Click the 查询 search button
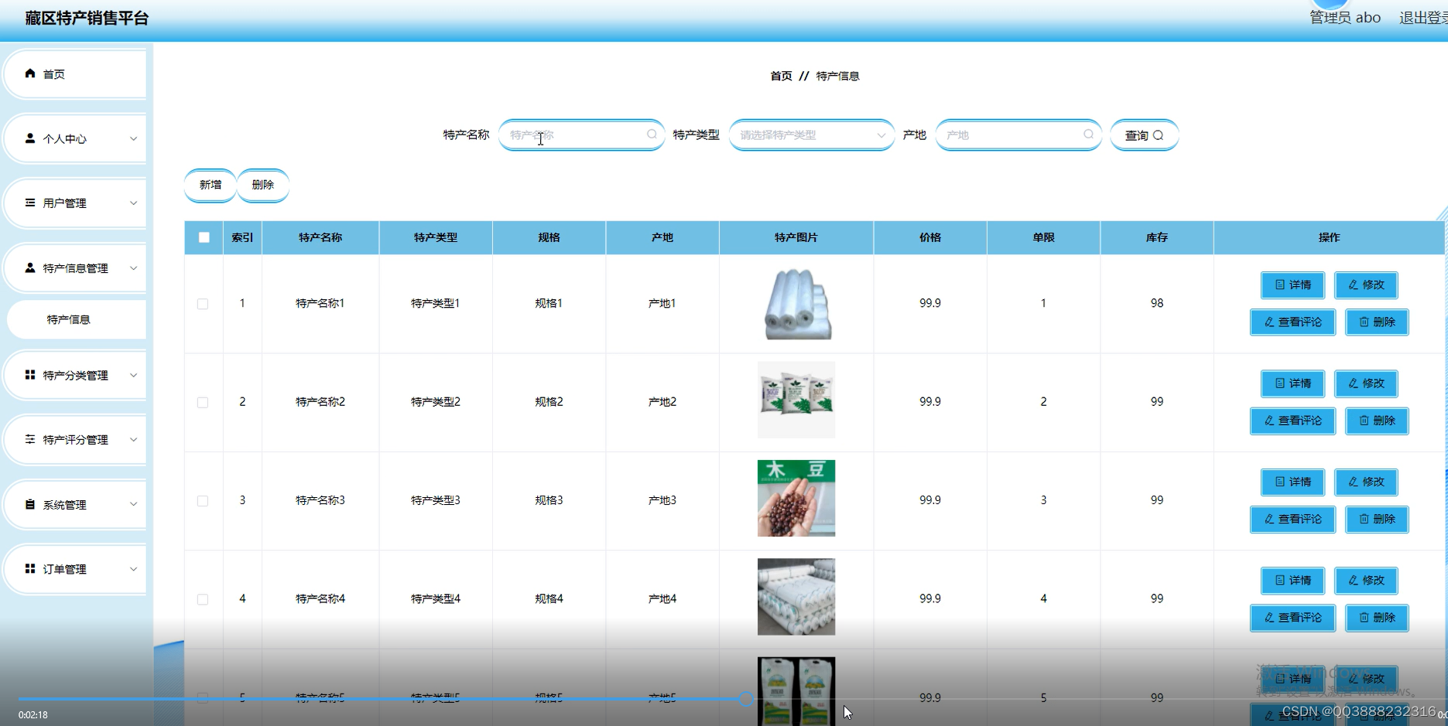The height and width of the screenshot is (726, 1448). point(1144,135)
